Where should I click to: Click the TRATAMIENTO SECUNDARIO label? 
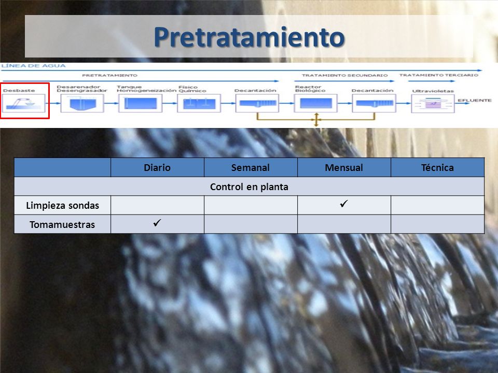344,76
